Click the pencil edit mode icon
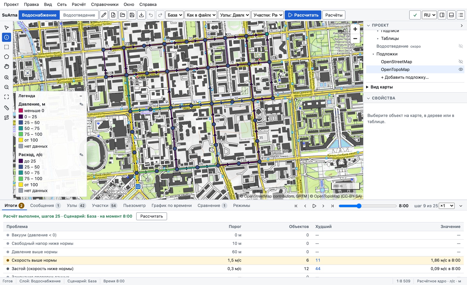This screenshot has width=467, height=285. point(104,15)
